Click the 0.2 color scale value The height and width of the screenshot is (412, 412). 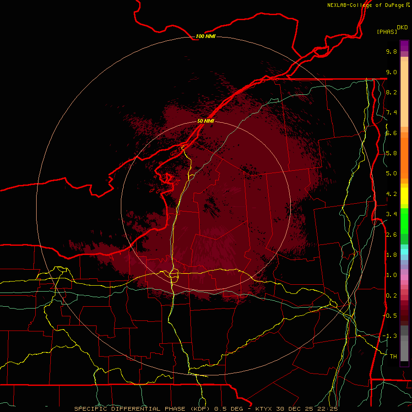click(391, 296)
